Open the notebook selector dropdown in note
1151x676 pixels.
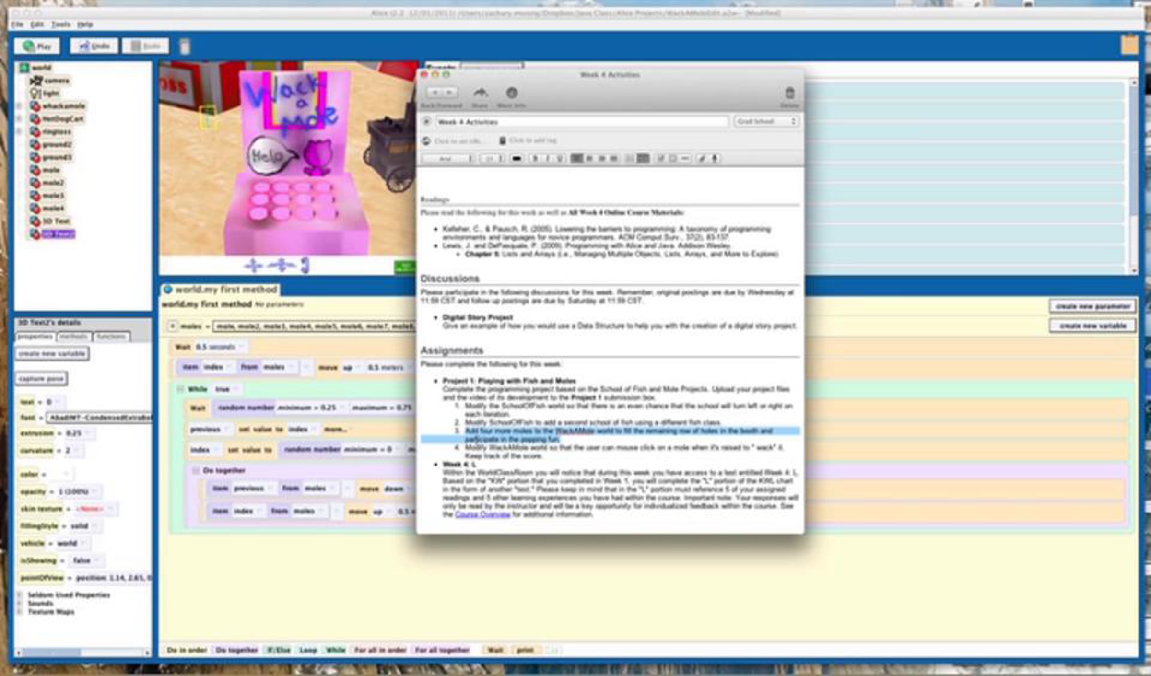pyautogui.click(x=766, y=122)
